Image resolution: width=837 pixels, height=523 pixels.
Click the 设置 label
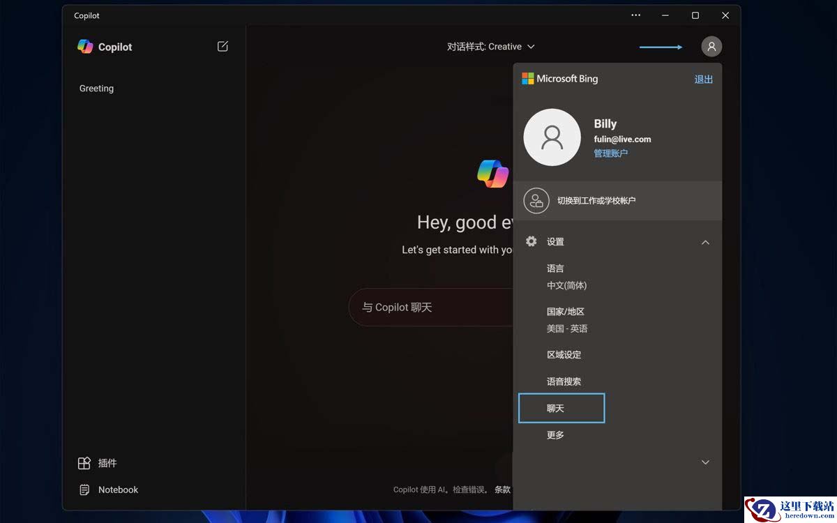point(555,242)
